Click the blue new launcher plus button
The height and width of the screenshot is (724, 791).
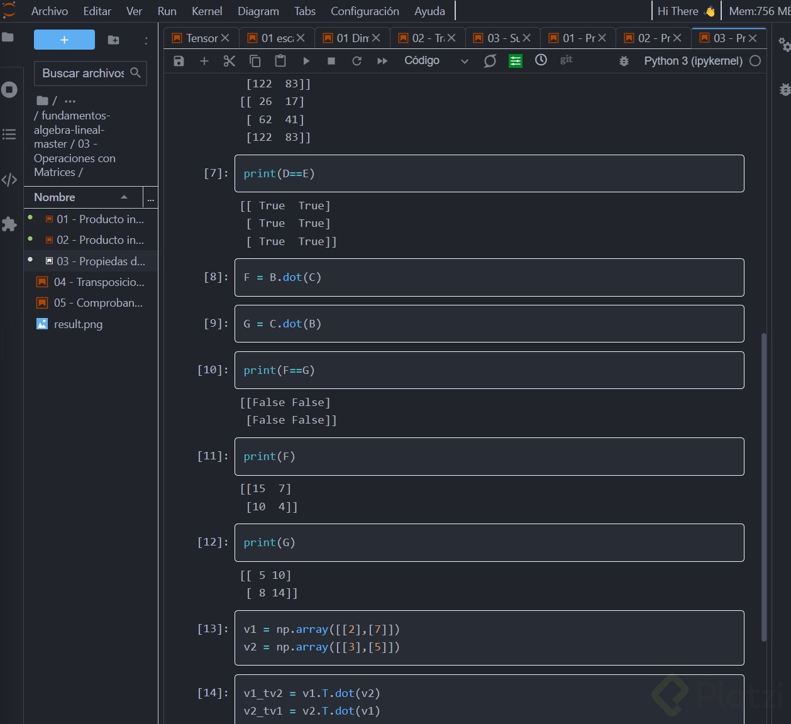pos(64,40)
